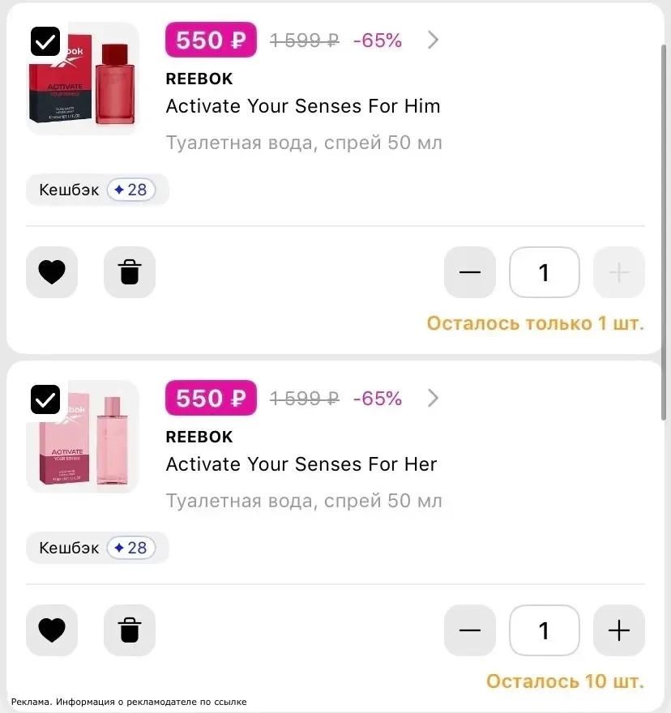Delete Reebok For Him from cart
Viewport: 671px width, 713px height.
point(130,272)
